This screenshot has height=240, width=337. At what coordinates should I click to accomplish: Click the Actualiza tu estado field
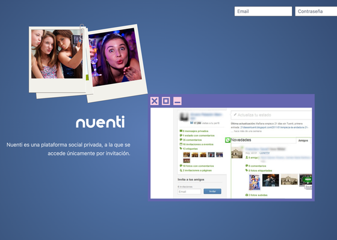271,115
